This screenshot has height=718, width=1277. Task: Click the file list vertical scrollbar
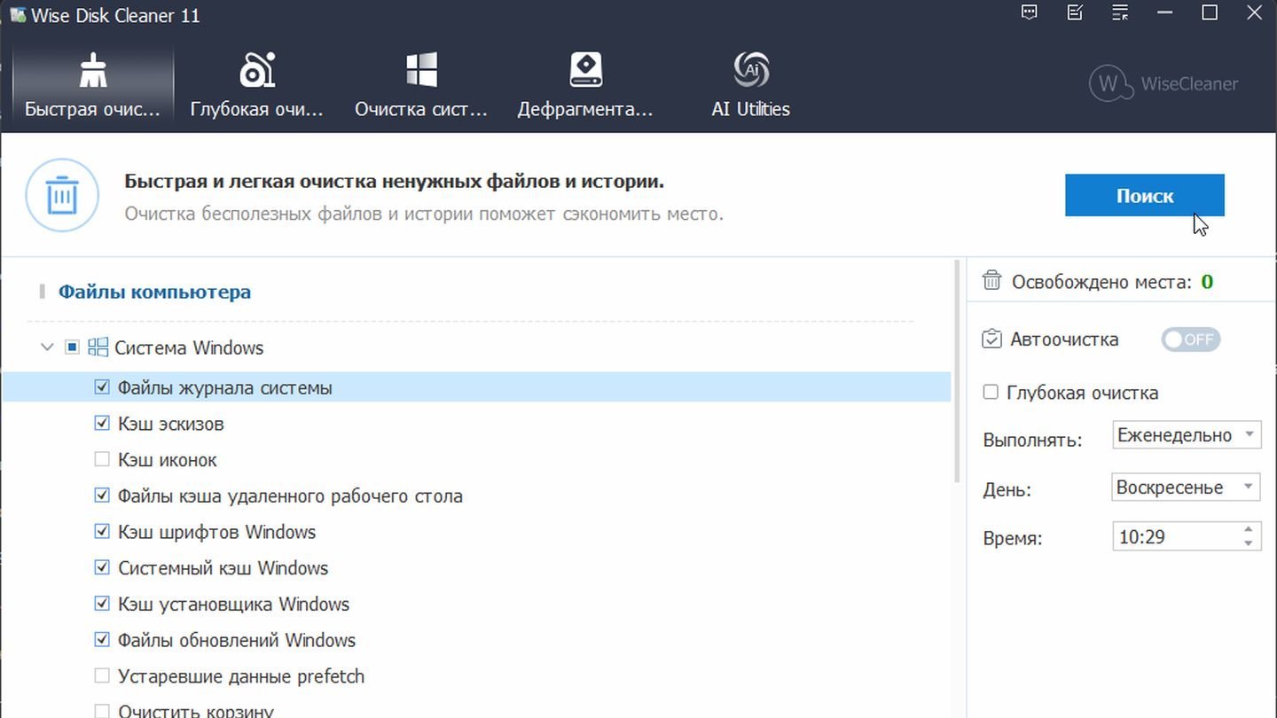[x=957, y=372]
